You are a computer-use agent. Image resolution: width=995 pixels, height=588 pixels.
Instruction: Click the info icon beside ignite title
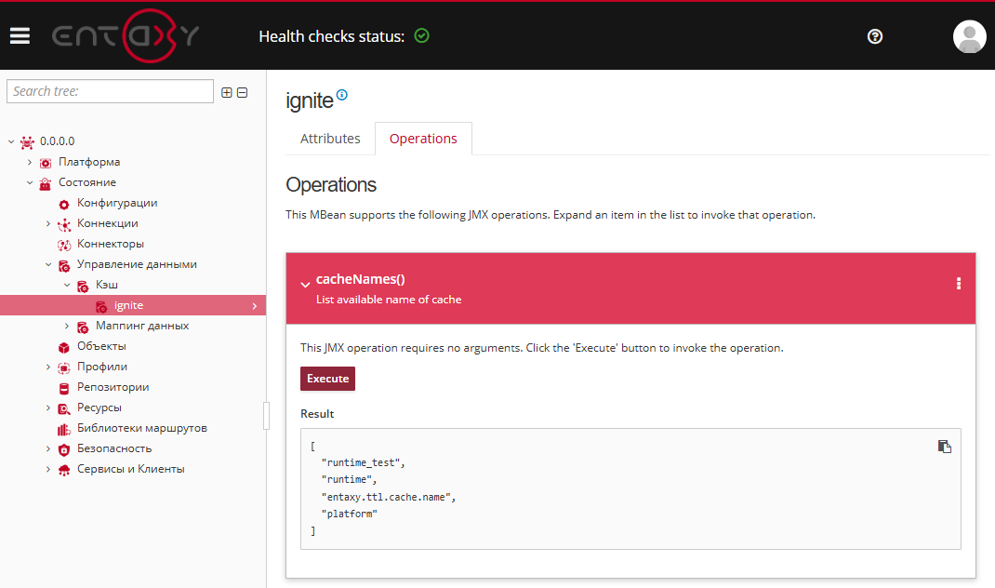[x=342, y=95]
